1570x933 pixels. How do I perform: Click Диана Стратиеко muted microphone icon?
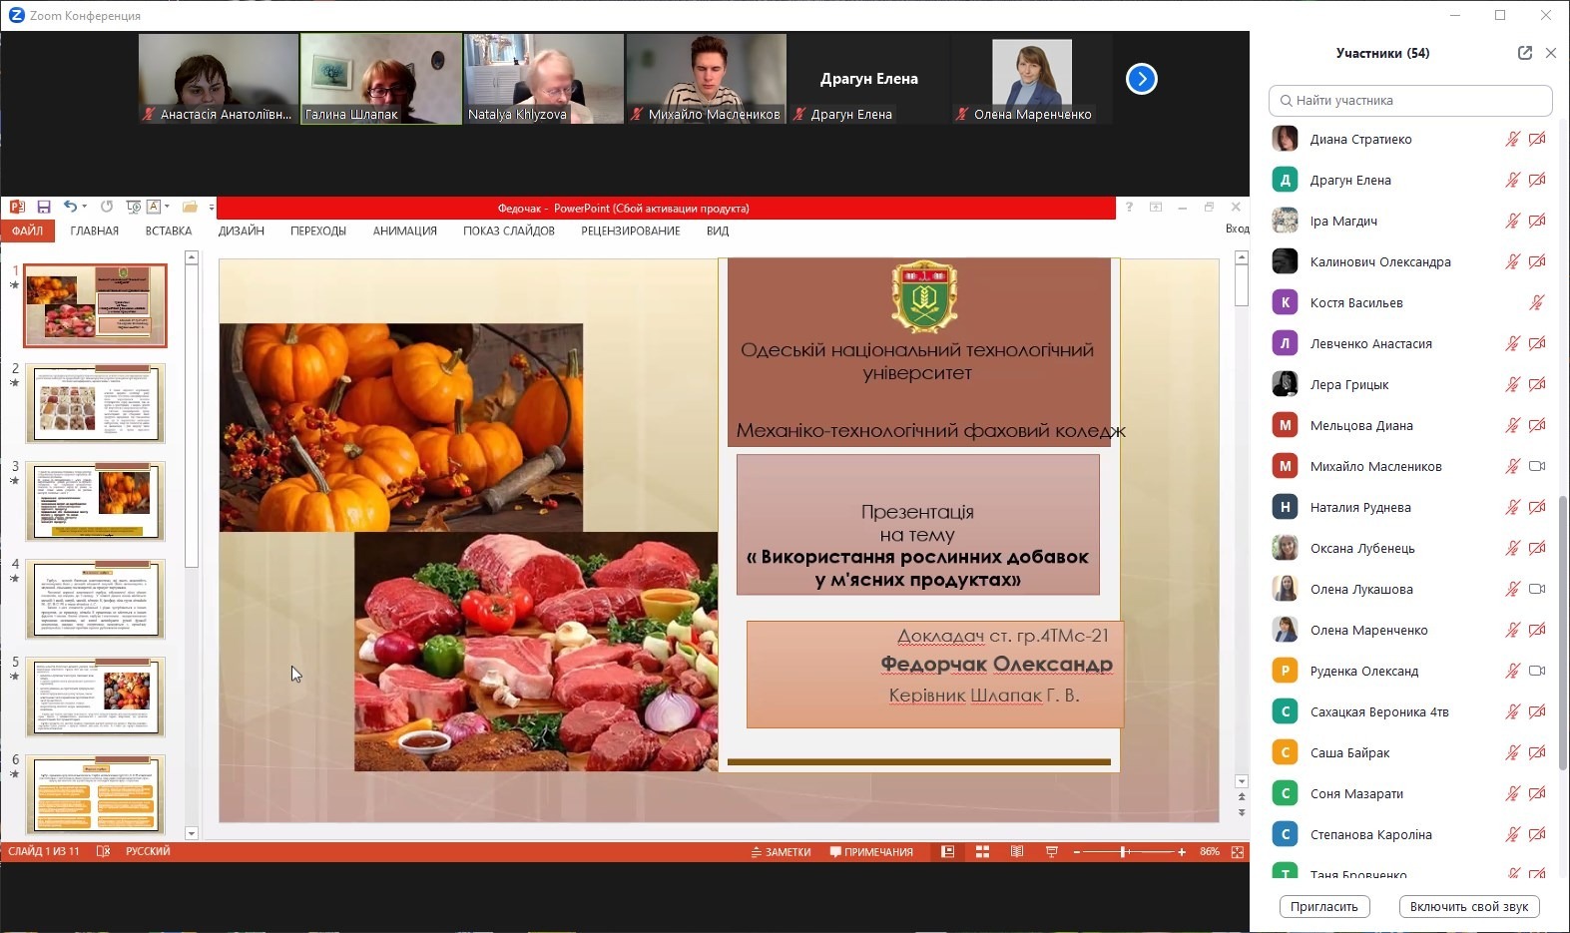point(1513,140)
